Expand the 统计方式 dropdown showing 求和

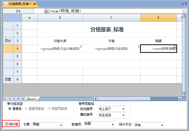pyautogui.click(x=149, y=125)
